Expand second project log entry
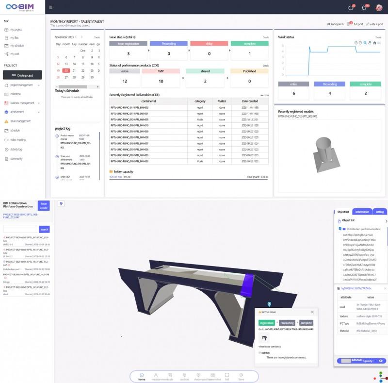 (57, 157)
